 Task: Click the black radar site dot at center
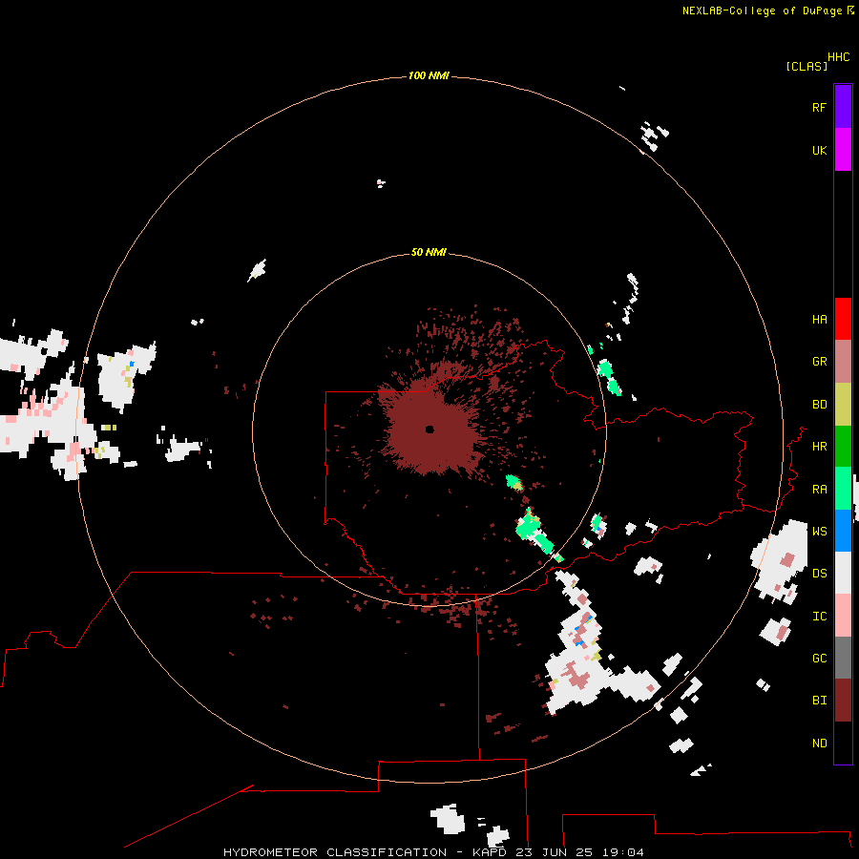pos(429,429)
